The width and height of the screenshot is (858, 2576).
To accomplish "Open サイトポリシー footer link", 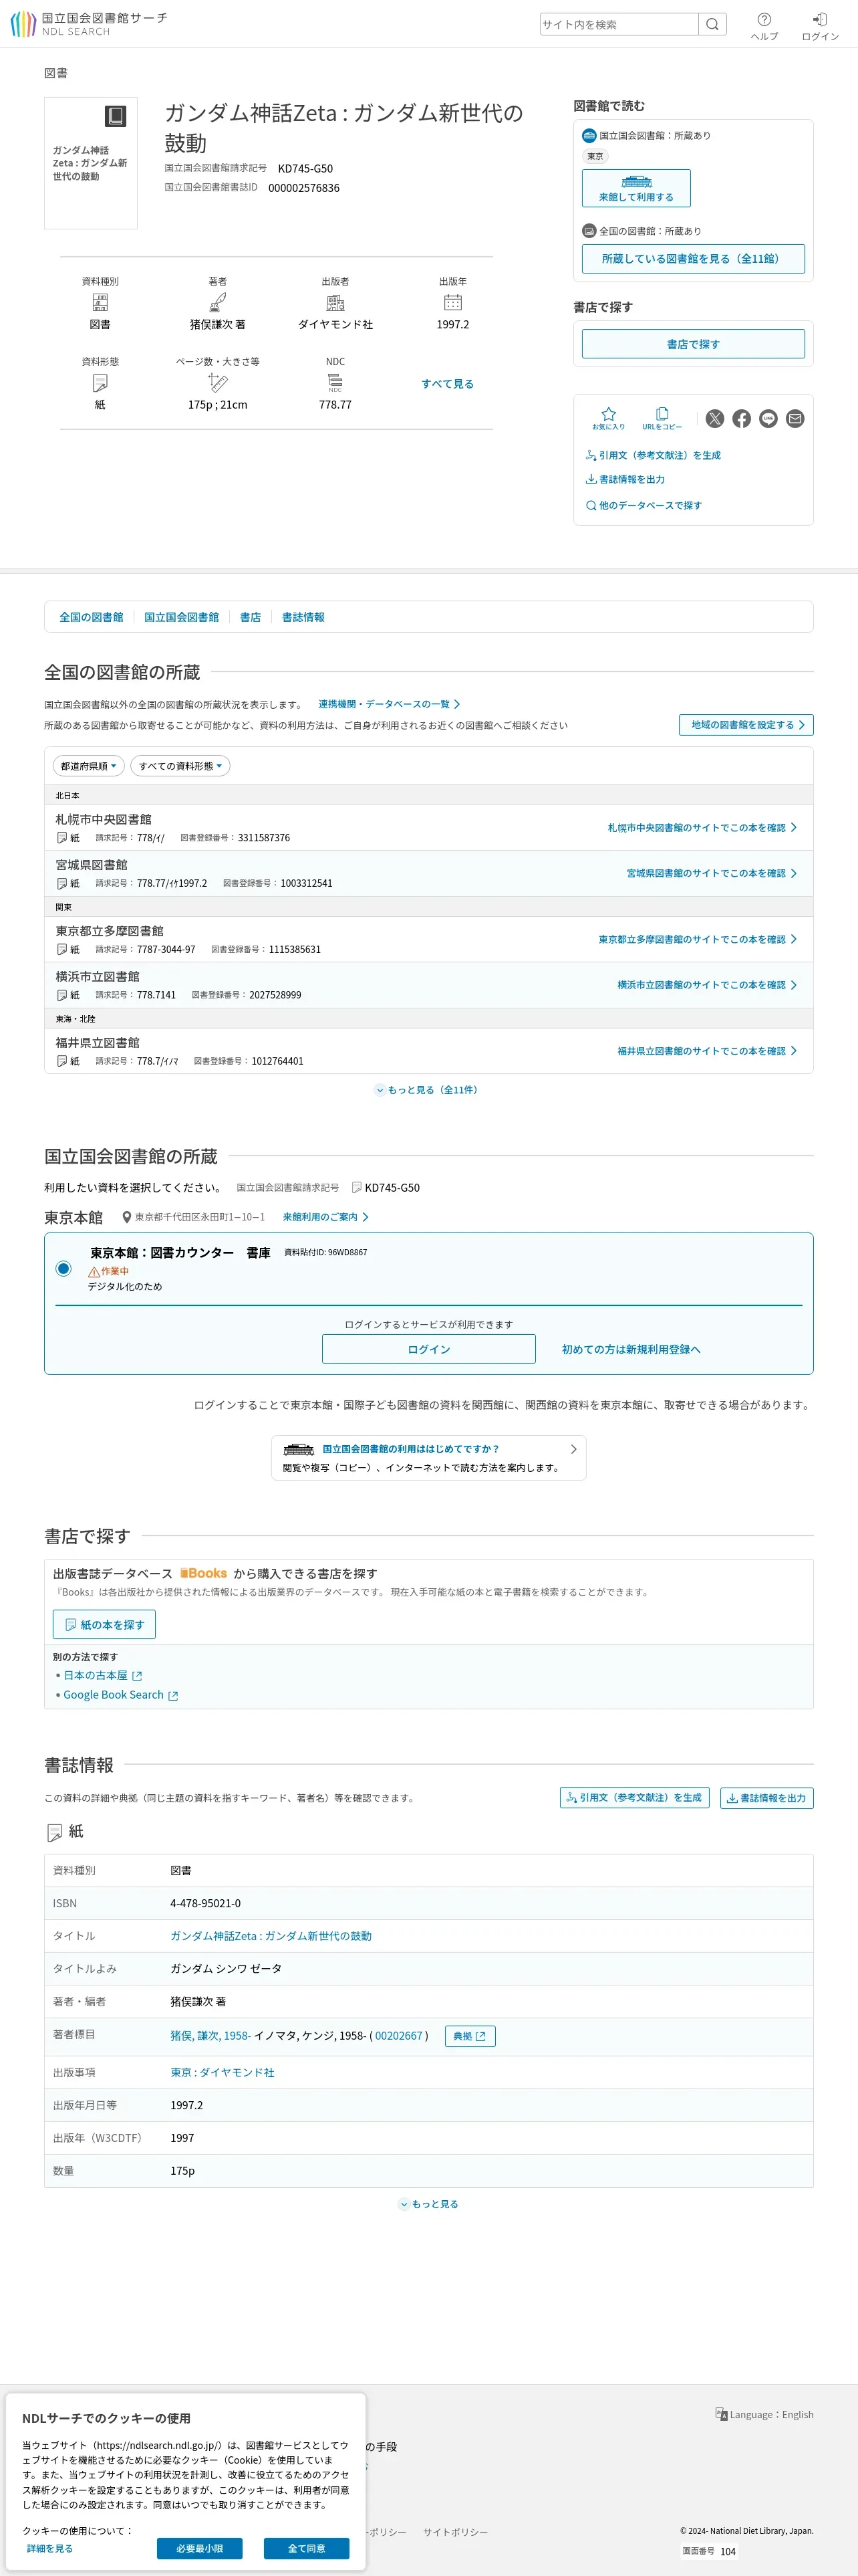I will 456,2532.
